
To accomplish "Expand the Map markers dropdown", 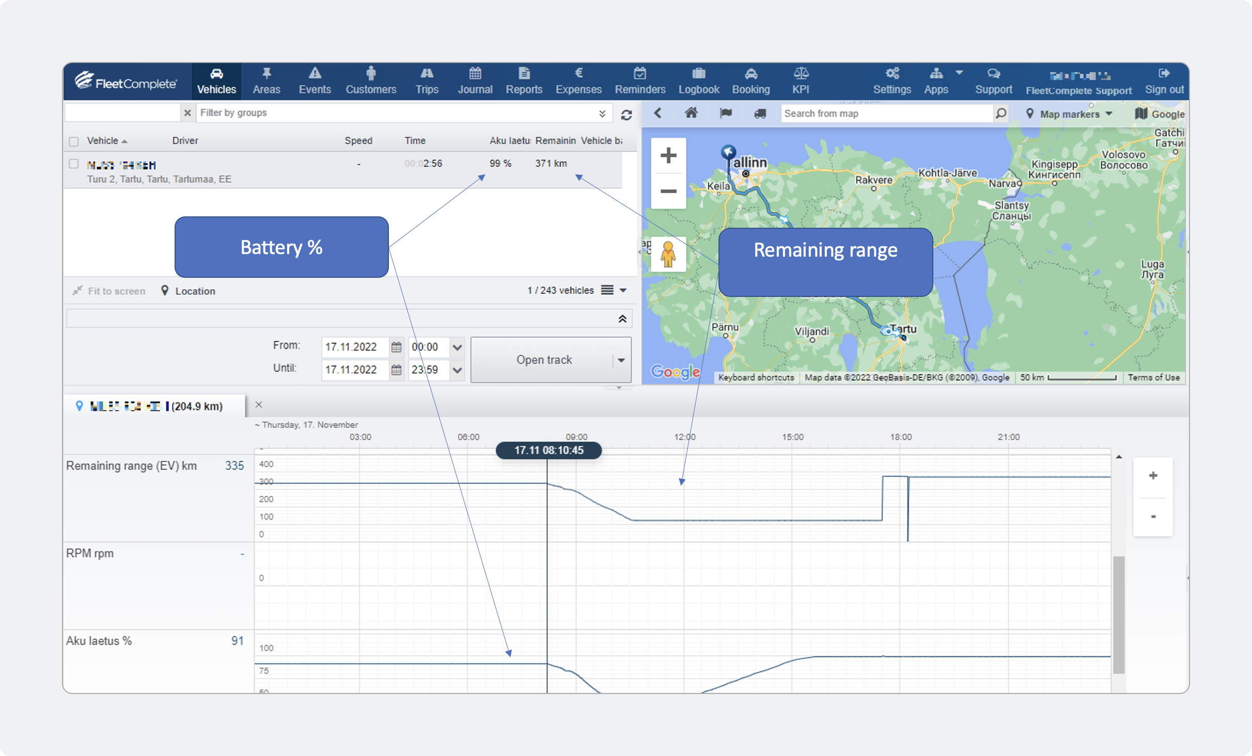I will click(x=1069, y=114).
